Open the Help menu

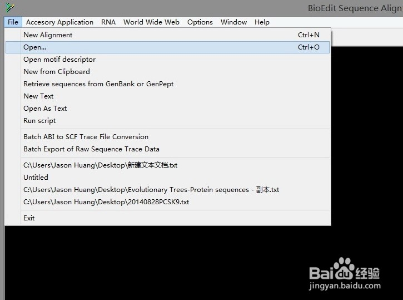(x=262, y=22)
